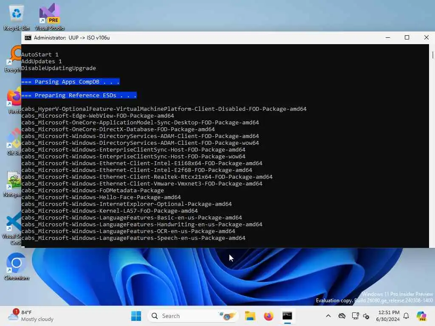Open the Windows Start menu
Viewport: 435px width, 326px height.
(x=136, y=316)
